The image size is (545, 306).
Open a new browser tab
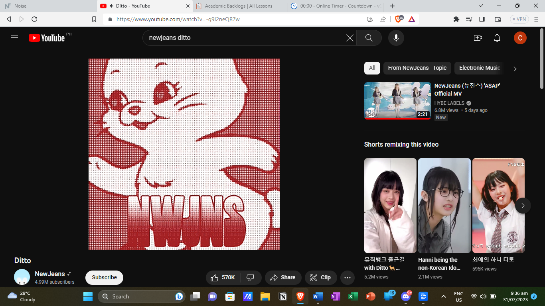[392, 6]
